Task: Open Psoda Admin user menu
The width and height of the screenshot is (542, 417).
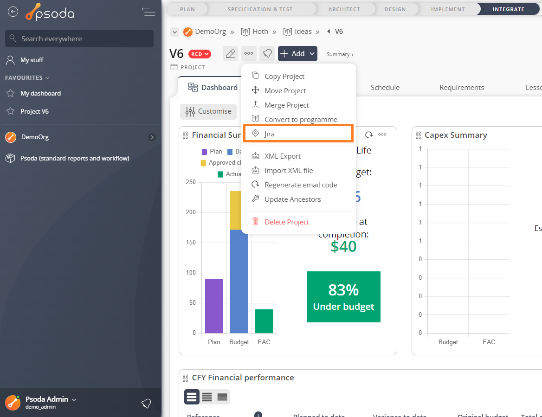Action: [51, 399]
